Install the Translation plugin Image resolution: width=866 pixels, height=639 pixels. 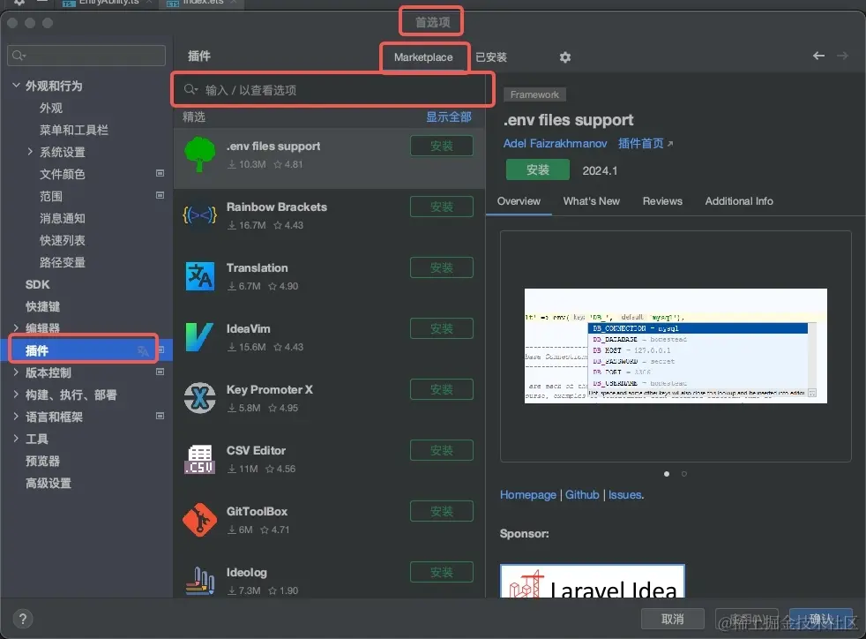[442, 267]
